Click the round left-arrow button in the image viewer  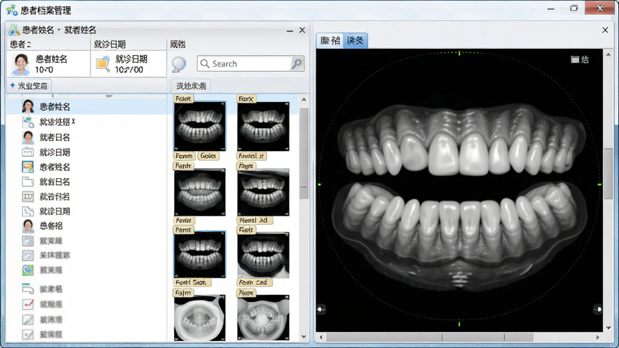click(321, 309)
